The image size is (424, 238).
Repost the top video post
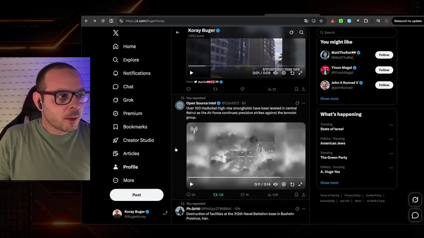(x=215, y=89)
